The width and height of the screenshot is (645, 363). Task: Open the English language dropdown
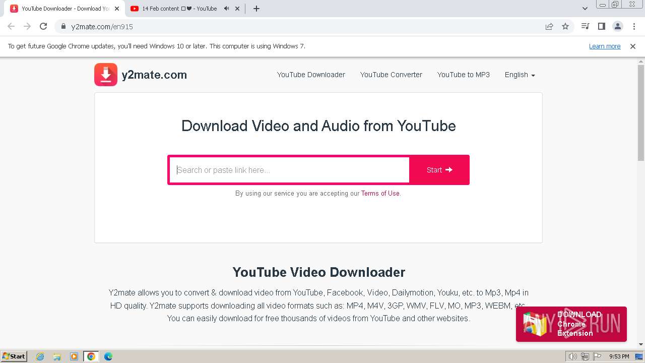[520, 75]
